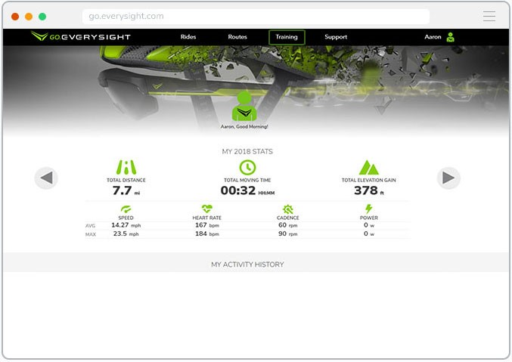Click the 'POWER' label
This screenshot has height=362, width=512.
click(368, 218)
